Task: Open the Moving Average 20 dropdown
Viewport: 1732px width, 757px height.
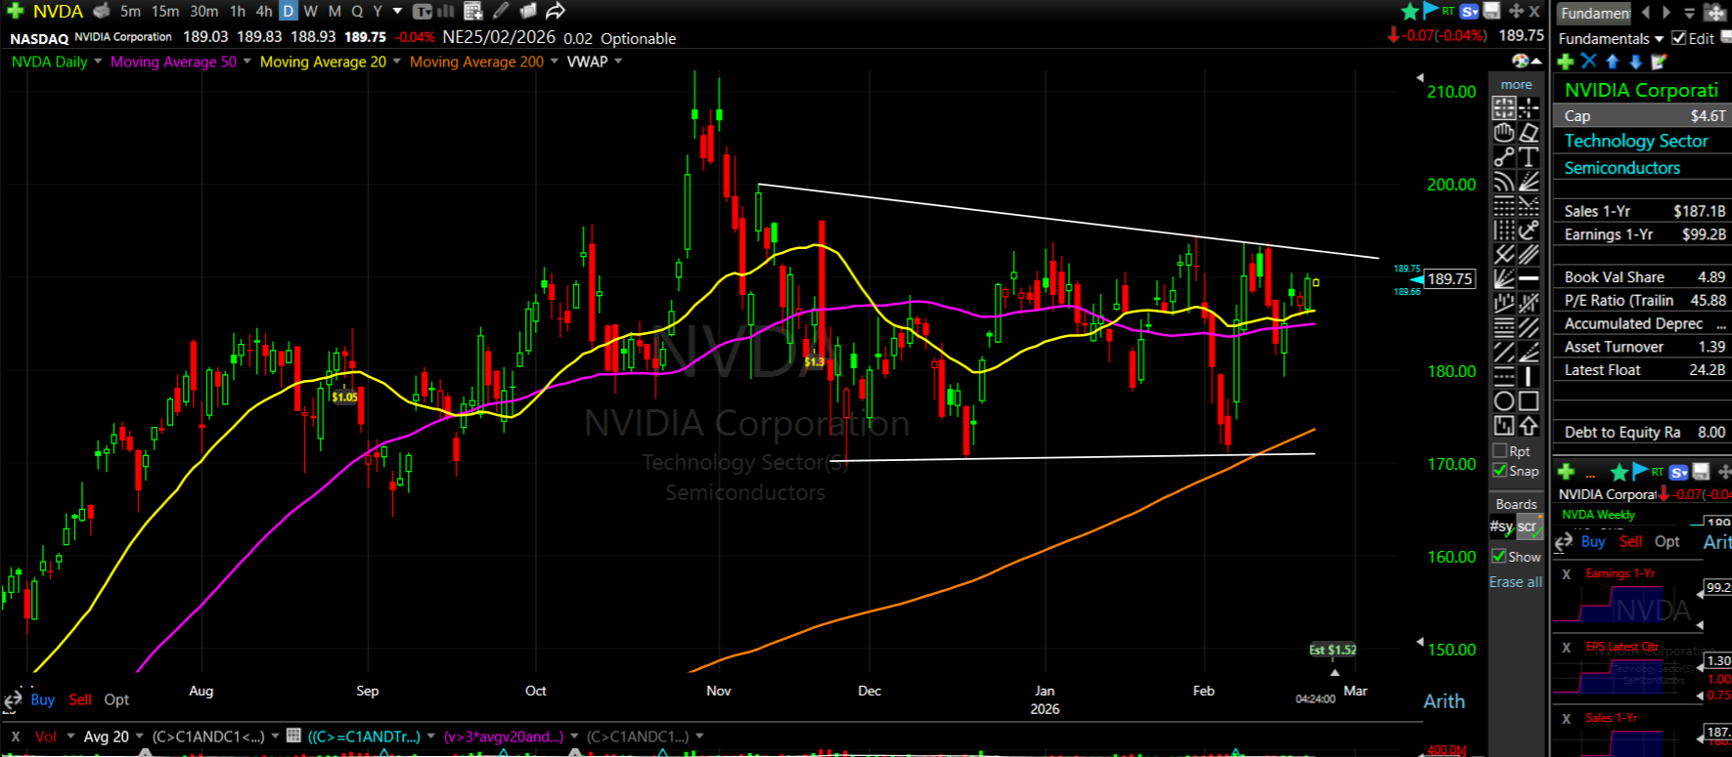Action: click(396, 62)
